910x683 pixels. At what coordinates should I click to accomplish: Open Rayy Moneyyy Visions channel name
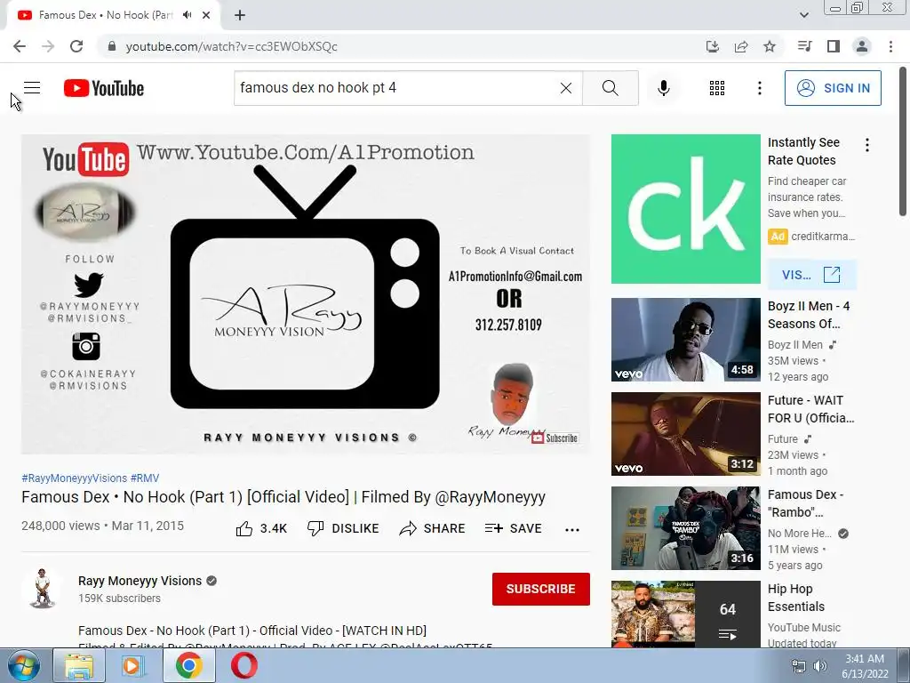tap(140, 581)
